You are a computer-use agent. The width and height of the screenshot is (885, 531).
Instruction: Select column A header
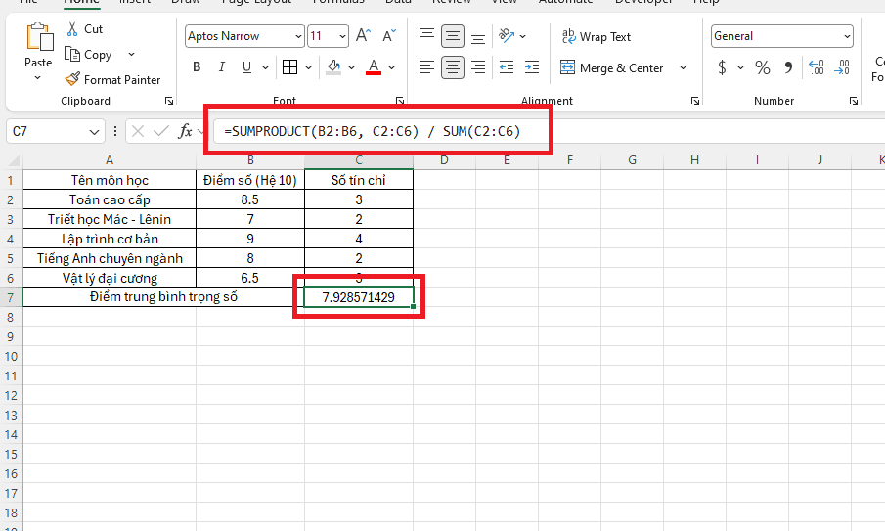tap(110, 160)
